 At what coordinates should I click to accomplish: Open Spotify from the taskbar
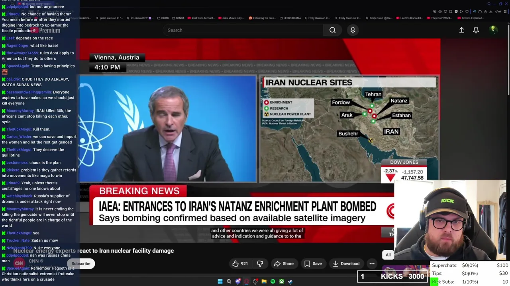pos(273,281)
